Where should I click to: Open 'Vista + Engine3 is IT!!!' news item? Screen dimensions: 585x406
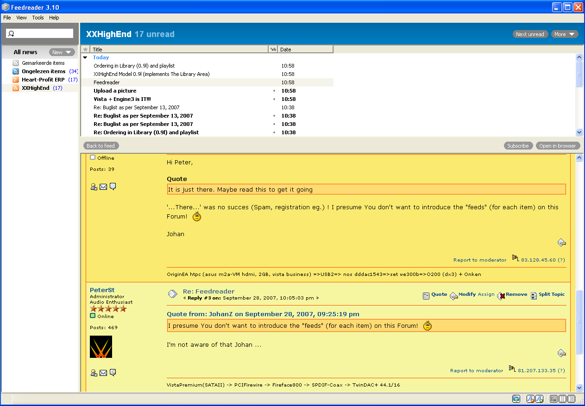point(122,99)
